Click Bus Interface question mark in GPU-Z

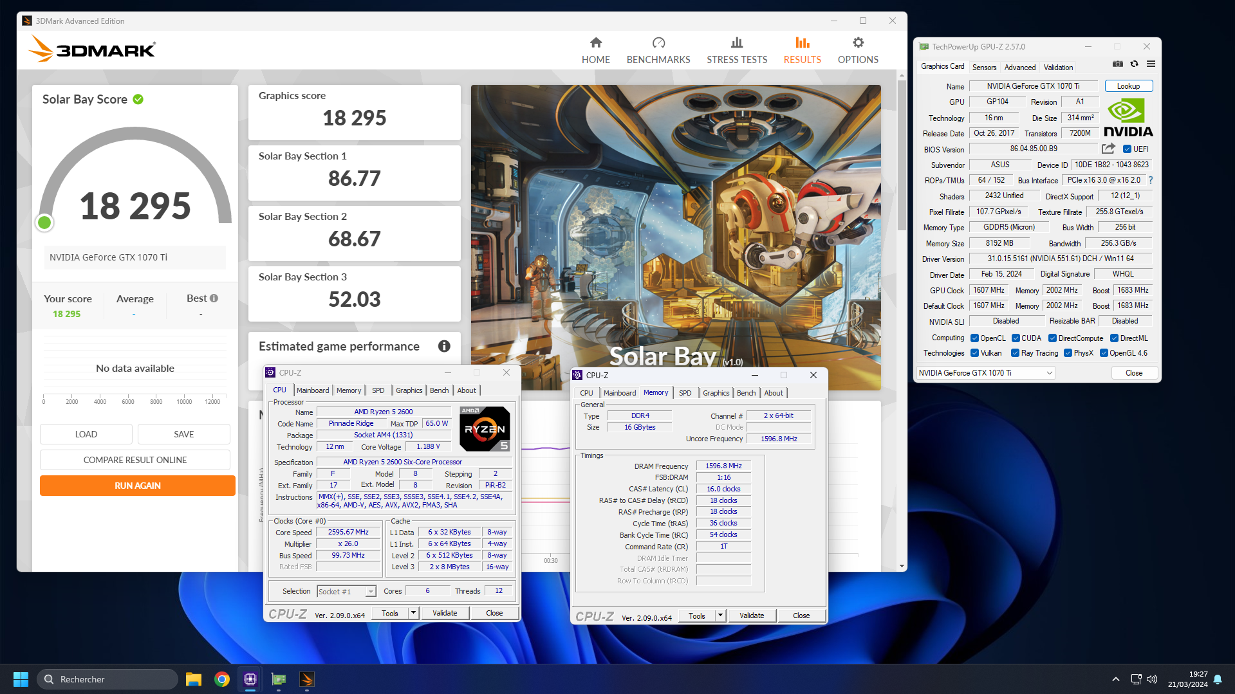coord(1151,180)
